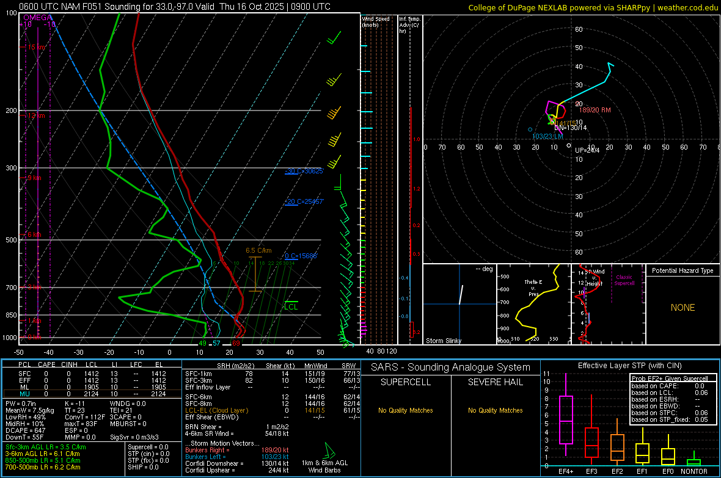
Task: Click the Eff Shear (EBWD) row
Action: 273,417
